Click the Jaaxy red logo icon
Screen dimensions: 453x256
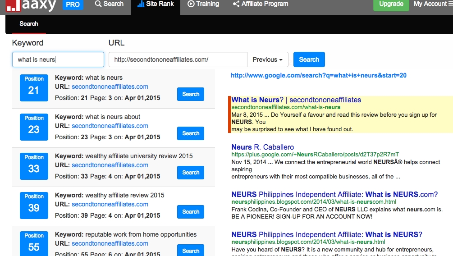coord(13,5)
